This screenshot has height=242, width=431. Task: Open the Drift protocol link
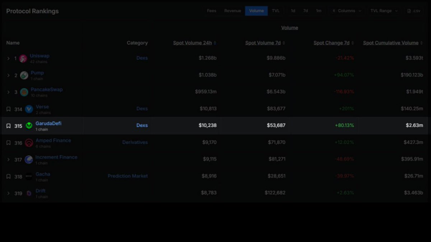click(41, 191)
